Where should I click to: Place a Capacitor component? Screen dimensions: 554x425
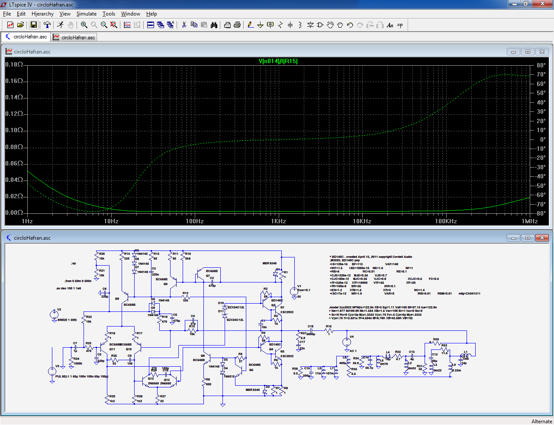pyautogui.click(x=290, y=25)
